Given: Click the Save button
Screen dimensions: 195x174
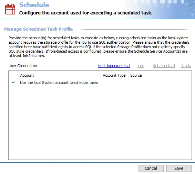Looking at the screenshot, I should pos(179,168).
